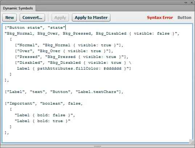The height and width of the screenshot is (148, 195).
Task: Click Apply to Master
Action: click(x=91, y=17)
